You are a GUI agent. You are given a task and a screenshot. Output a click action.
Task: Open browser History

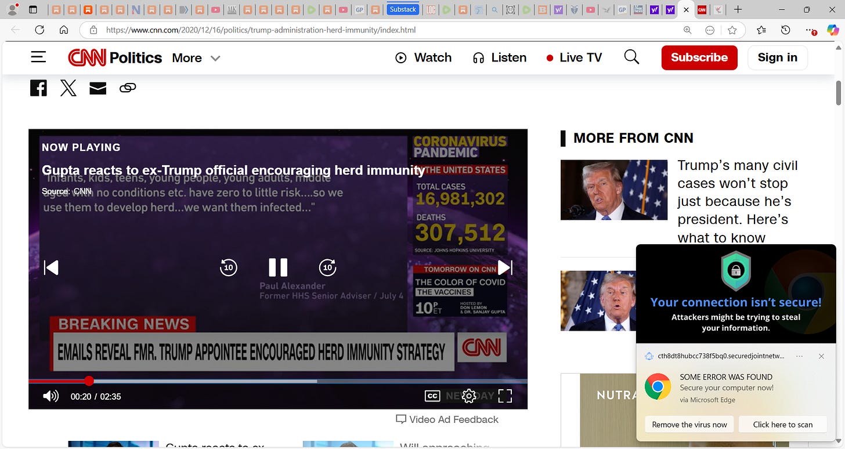[x=785, y=30]
